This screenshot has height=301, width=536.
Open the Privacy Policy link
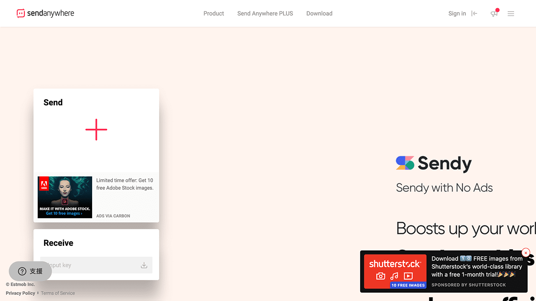[21, 293]
